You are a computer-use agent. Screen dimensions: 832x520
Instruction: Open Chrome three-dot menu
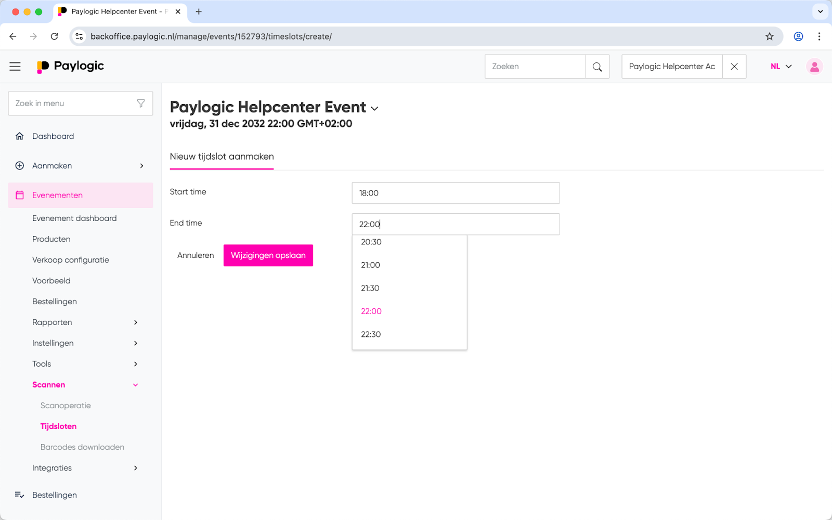[x=819, y=36]
